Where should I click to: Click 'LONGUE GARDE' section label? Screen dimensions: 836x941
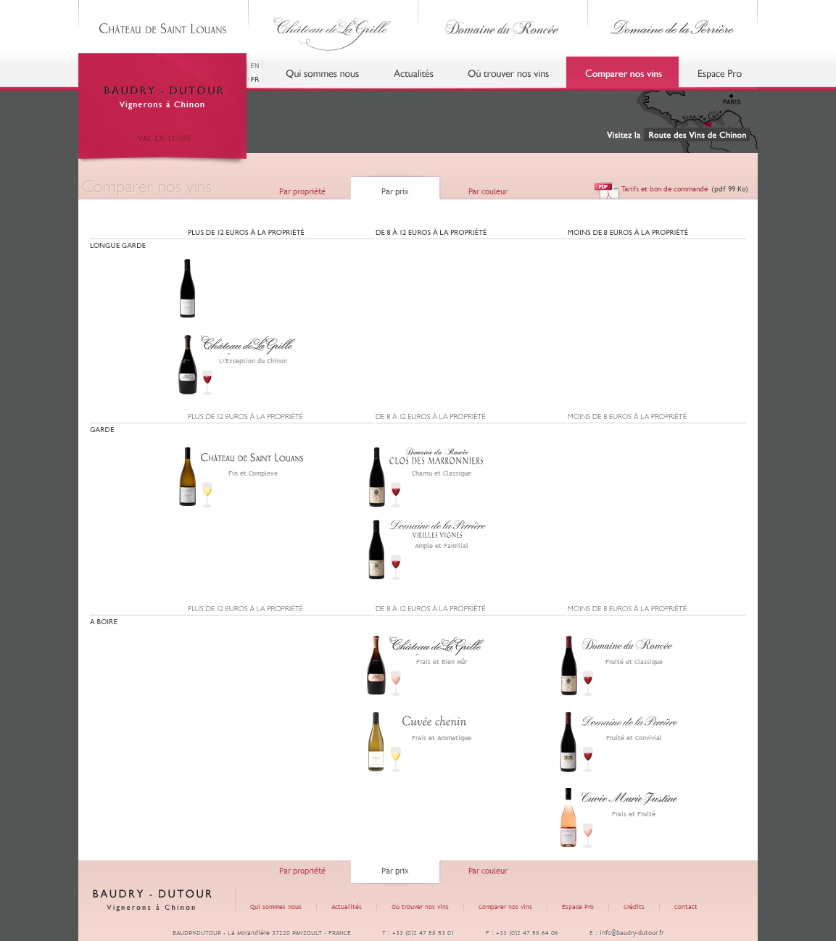point(117,246)
